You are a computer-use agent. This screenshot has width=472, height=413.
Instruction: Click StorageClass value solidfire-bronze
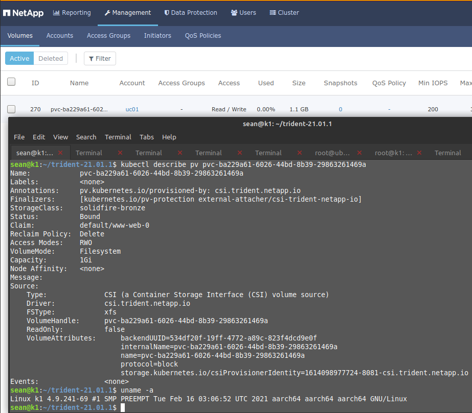click(113, 208)
